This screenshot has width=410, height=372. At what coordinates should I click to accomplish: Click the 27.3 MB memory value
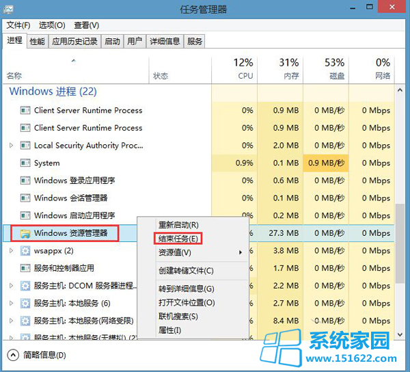(x=284, y=233)
